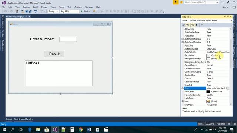237x133 pixels.
Task: Expand the Icon property
Action: point(183,102)
